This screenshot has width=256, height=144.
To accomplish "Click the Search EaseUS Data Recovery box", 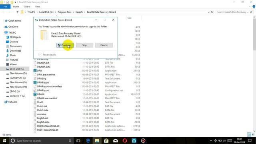I will click(234, 12).
